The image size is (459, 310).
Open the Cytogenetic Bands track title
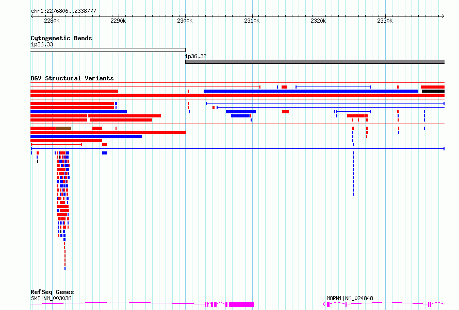click(x=61, y=38)
